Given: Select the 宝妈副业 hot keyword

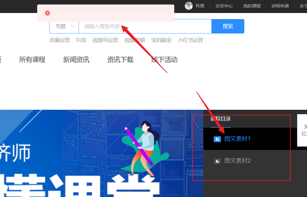Looking at the screenshot, I should pos(161,40).
